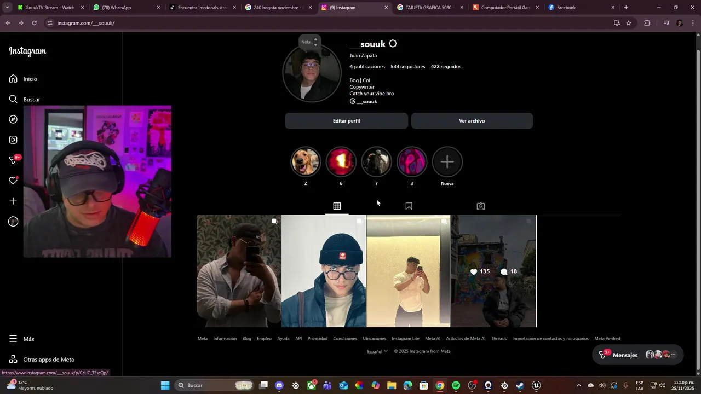Open Chrome three-dot menu
Screen dimensions: 701x394
tap(693, 23)
